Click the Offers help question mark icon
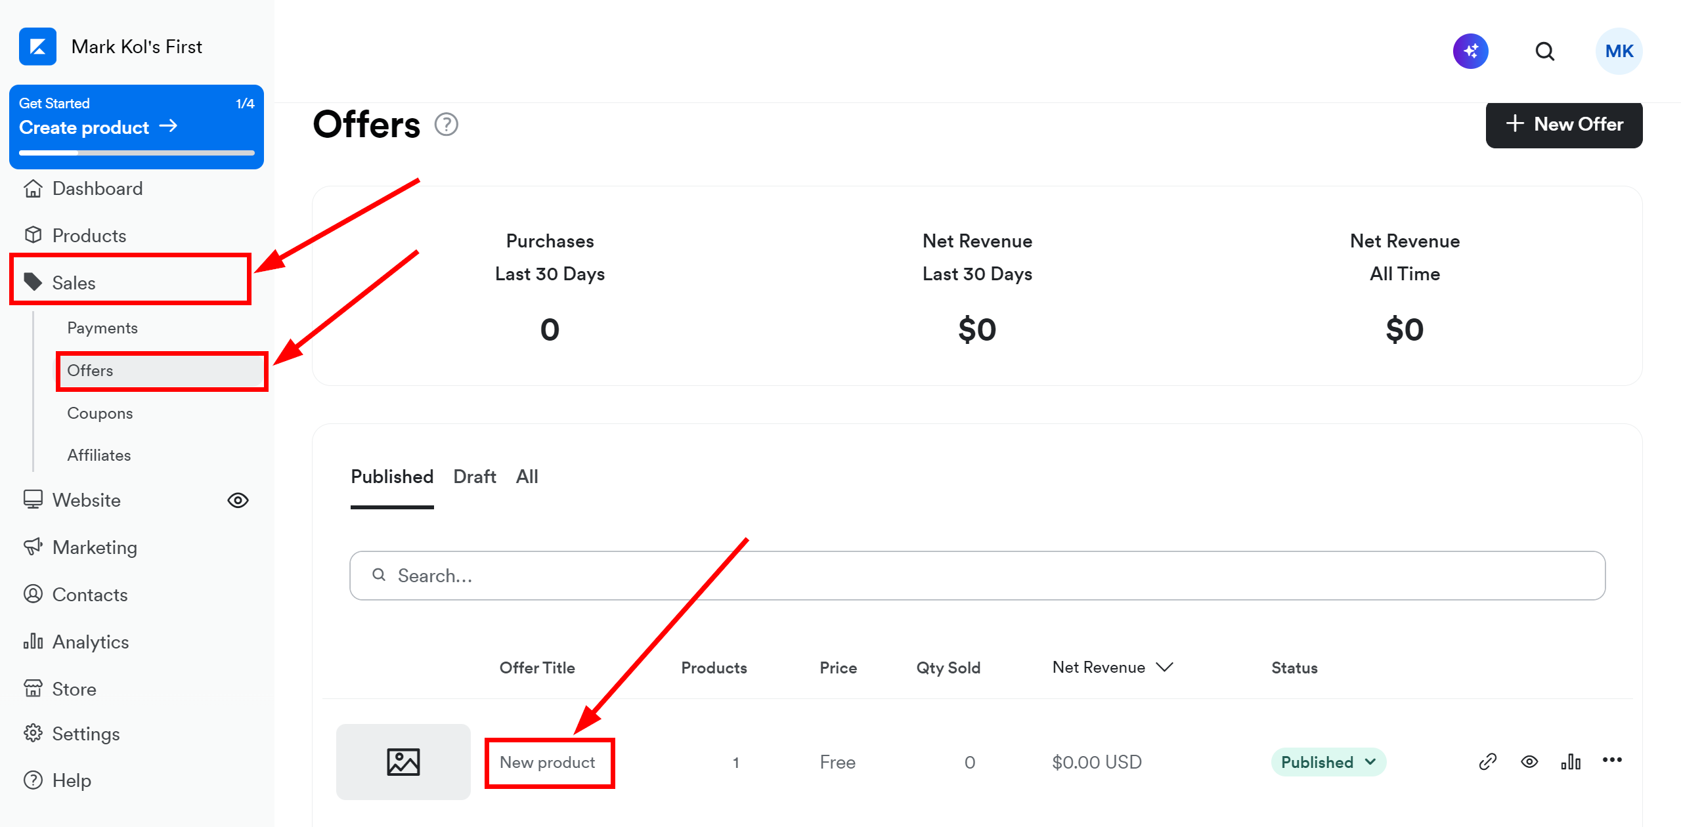The image size is (1681, 827). (x=447, y=124)
